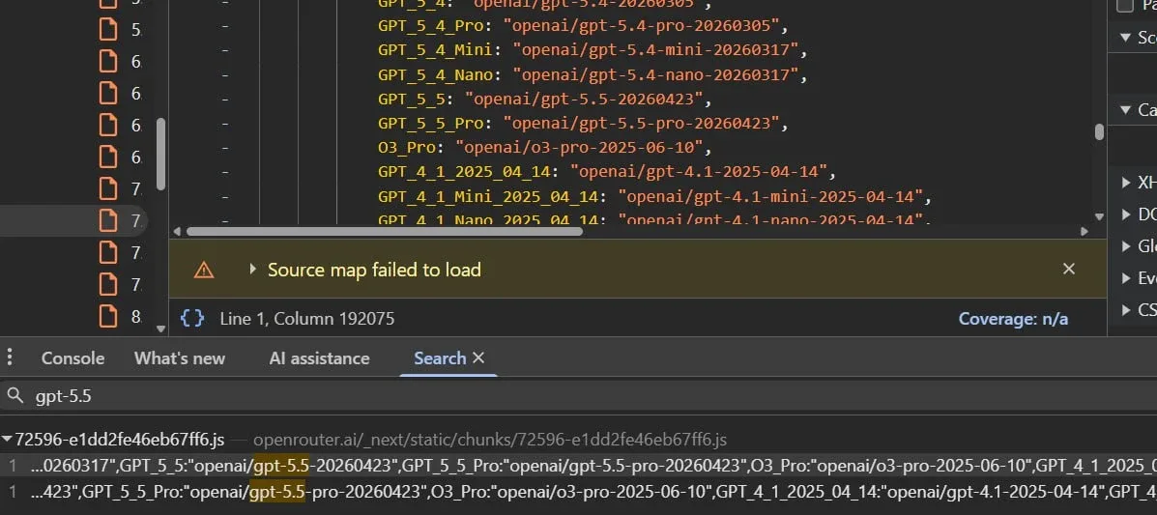Collapse the 72596-e1dd2fe46eb67ff6.js search results group

click(8, 440)
